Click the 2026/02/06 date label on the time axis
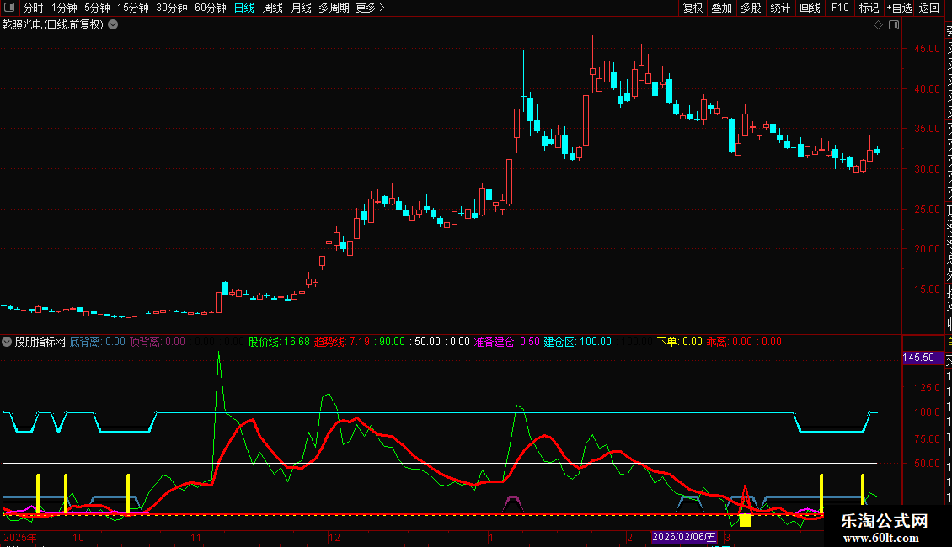 pos(684,537)
